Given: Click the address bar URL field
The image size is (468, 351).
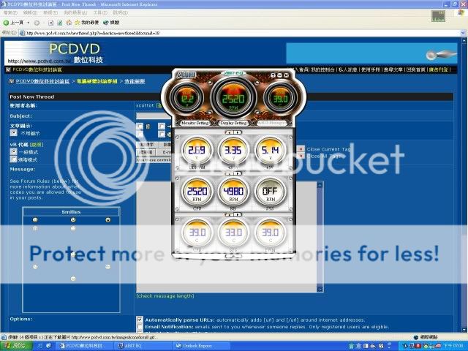Looking at the screenshot, I should coord(239,33).
